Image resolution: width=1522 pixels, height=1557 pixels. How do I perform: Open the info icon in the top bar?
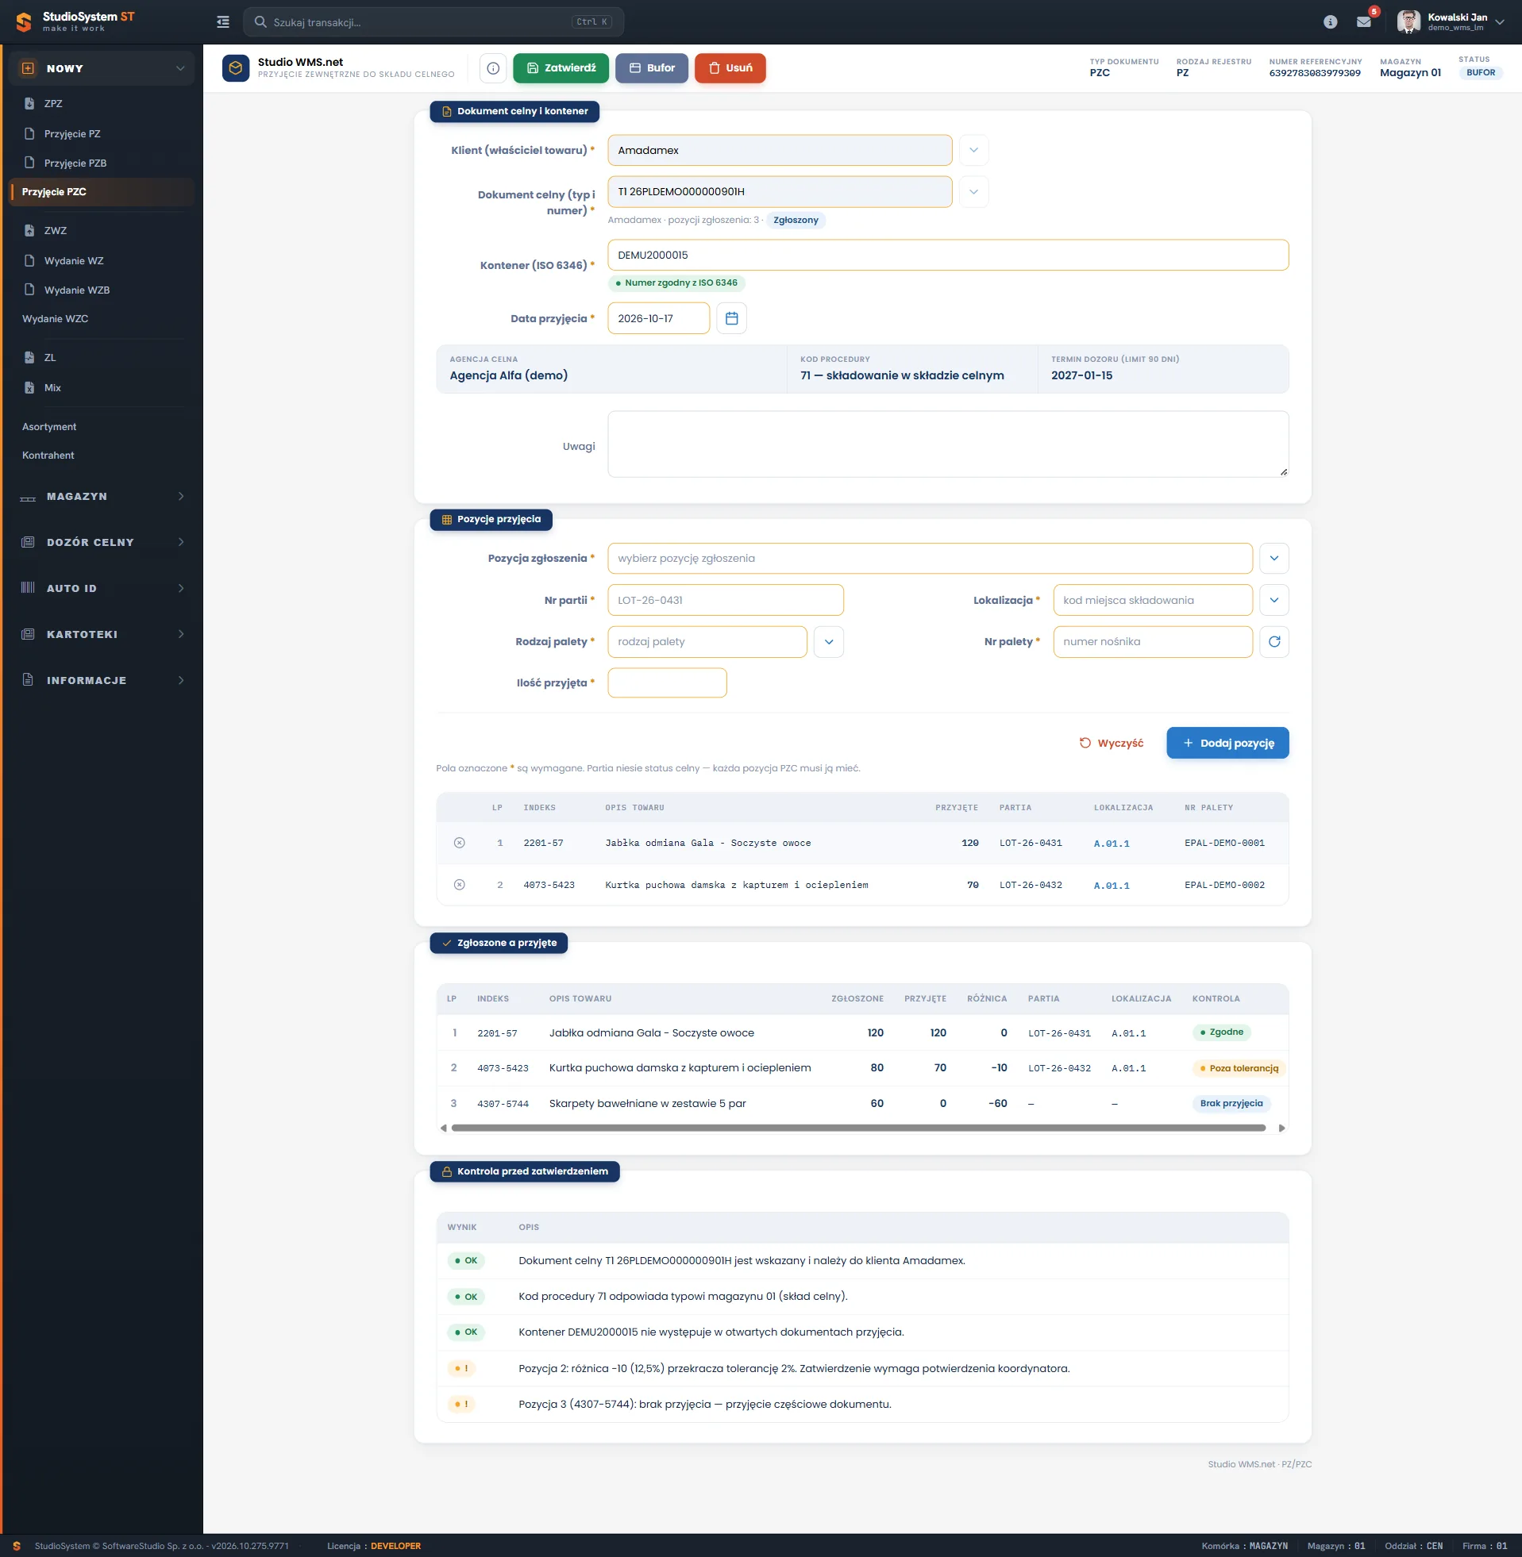pos(1330,22)
